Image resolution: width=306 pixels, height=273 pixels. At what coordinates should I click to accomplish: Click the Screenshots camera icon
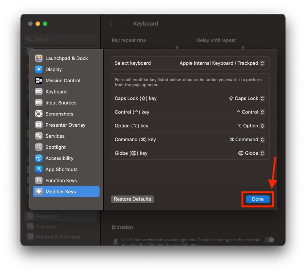tap(39, 114)
